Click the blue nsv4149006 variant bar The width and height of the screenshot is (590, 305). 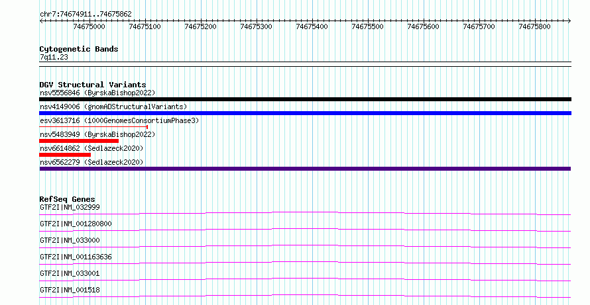305,113
